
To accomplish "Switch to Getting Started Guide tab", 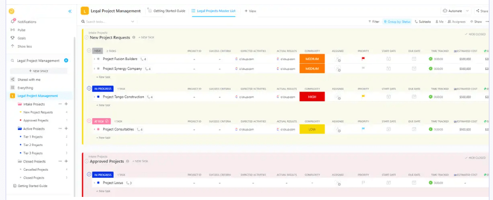I will [166, 11].
